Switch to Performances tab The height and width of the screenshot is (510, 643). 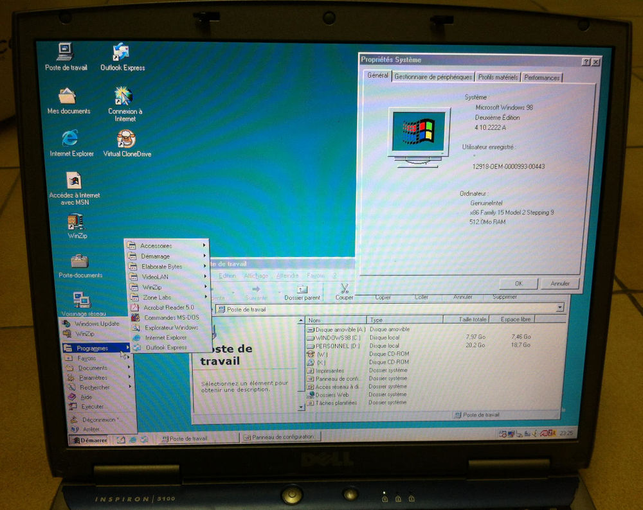541,78
